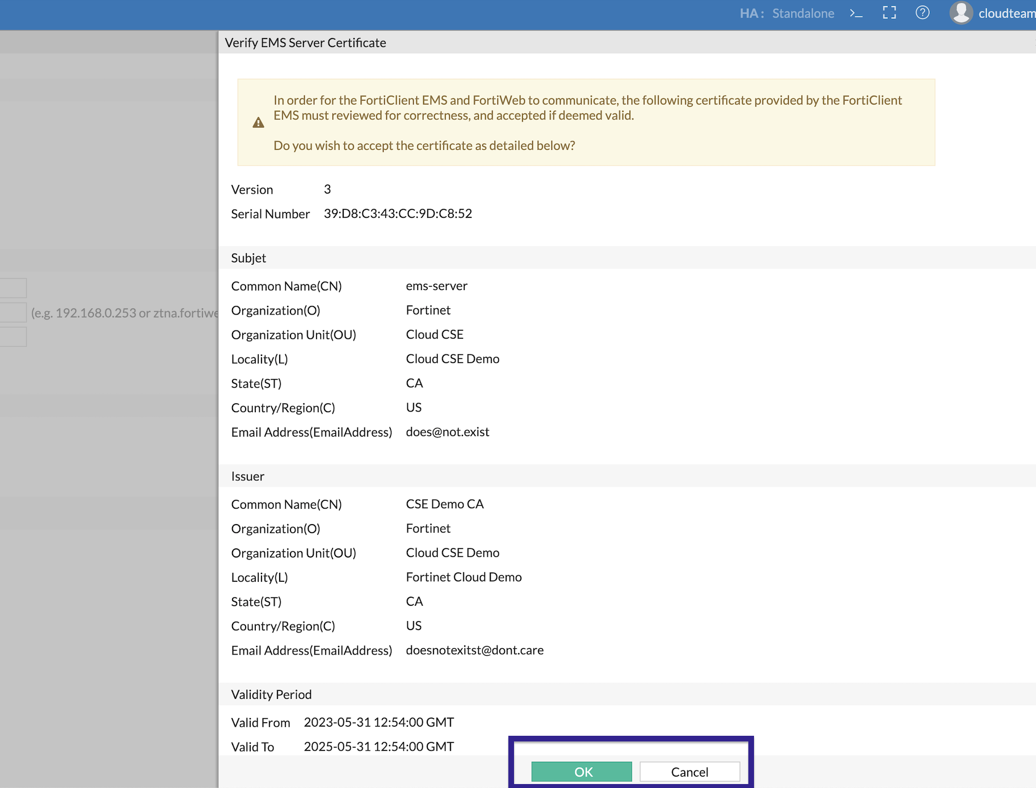The width and height of the screenshot is (1036, 788).
Task: Click subject locality Cloud CSE Demo
Action: tap(452, 359)
